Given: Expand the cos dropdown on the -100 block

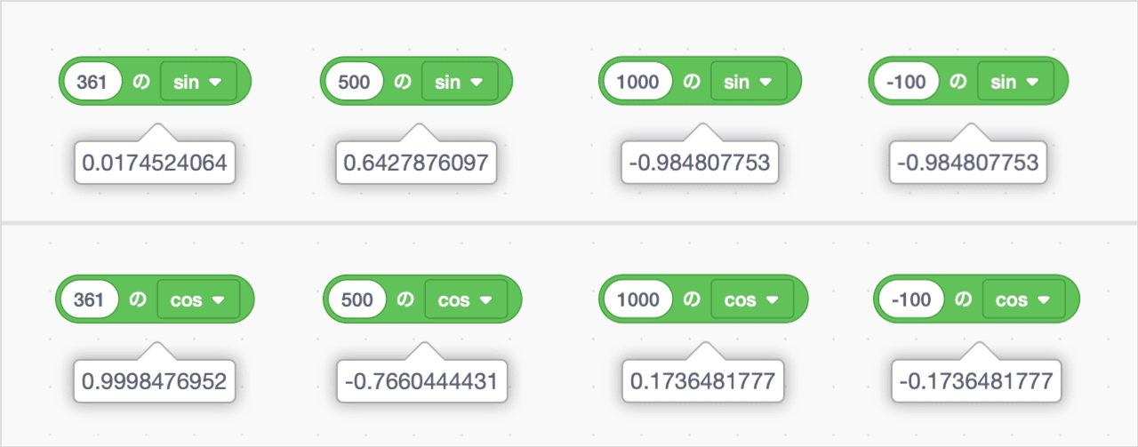Looking at the screenshot, I should coord(1023,299).
